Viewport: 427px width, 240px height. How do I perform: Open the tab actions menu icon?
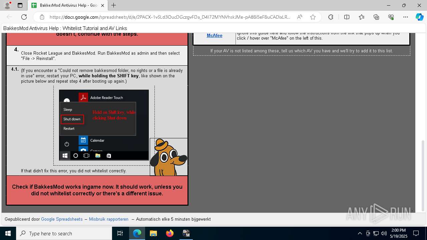pos(20,5)
